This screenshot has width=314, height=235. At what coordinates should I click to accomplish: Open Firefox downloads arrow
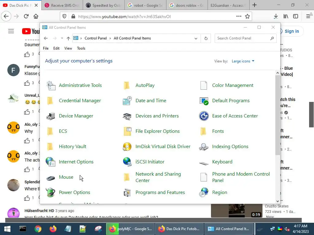point(276,17)
